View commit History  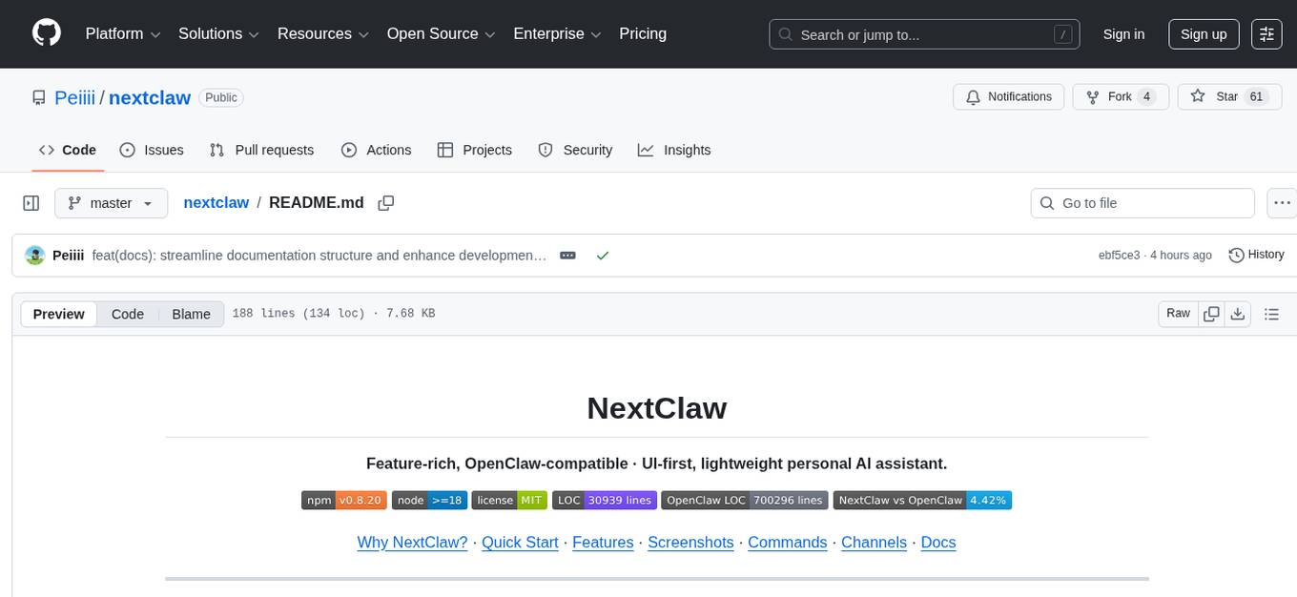[1256, 255]
